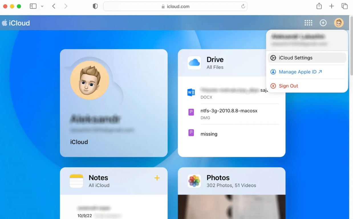The image size is (353, 219).
Task: Click the circled plus create icon
Action: [323, 23]
